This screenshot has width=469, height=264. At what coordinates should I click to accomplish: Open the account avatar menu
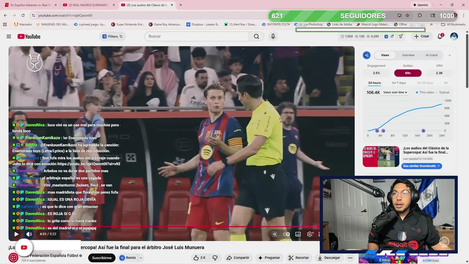click(454, 36)
